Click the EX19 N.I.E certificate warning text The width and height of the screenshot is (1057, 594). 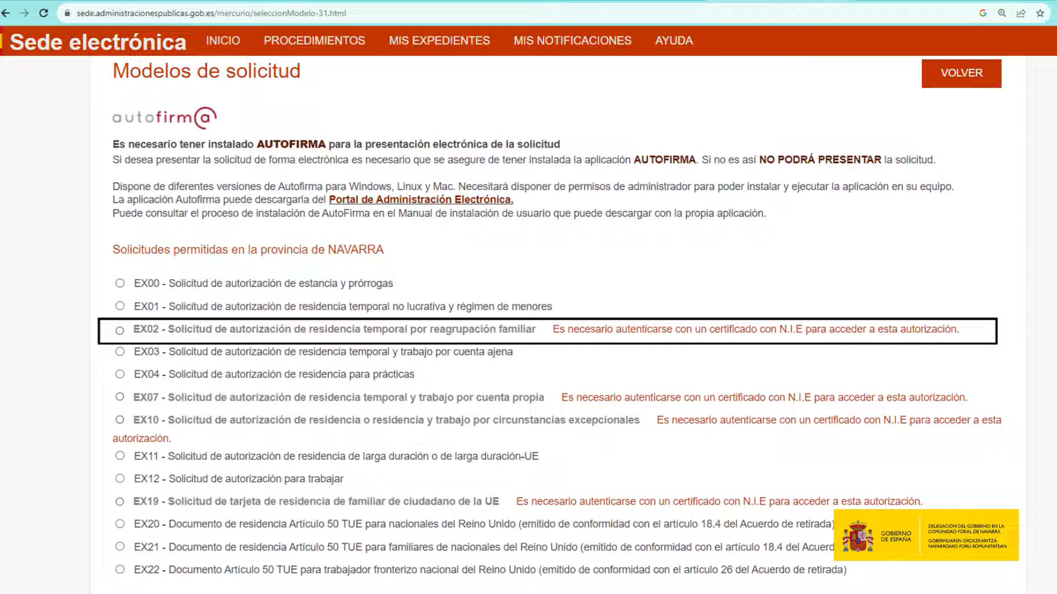click(719, 502)
